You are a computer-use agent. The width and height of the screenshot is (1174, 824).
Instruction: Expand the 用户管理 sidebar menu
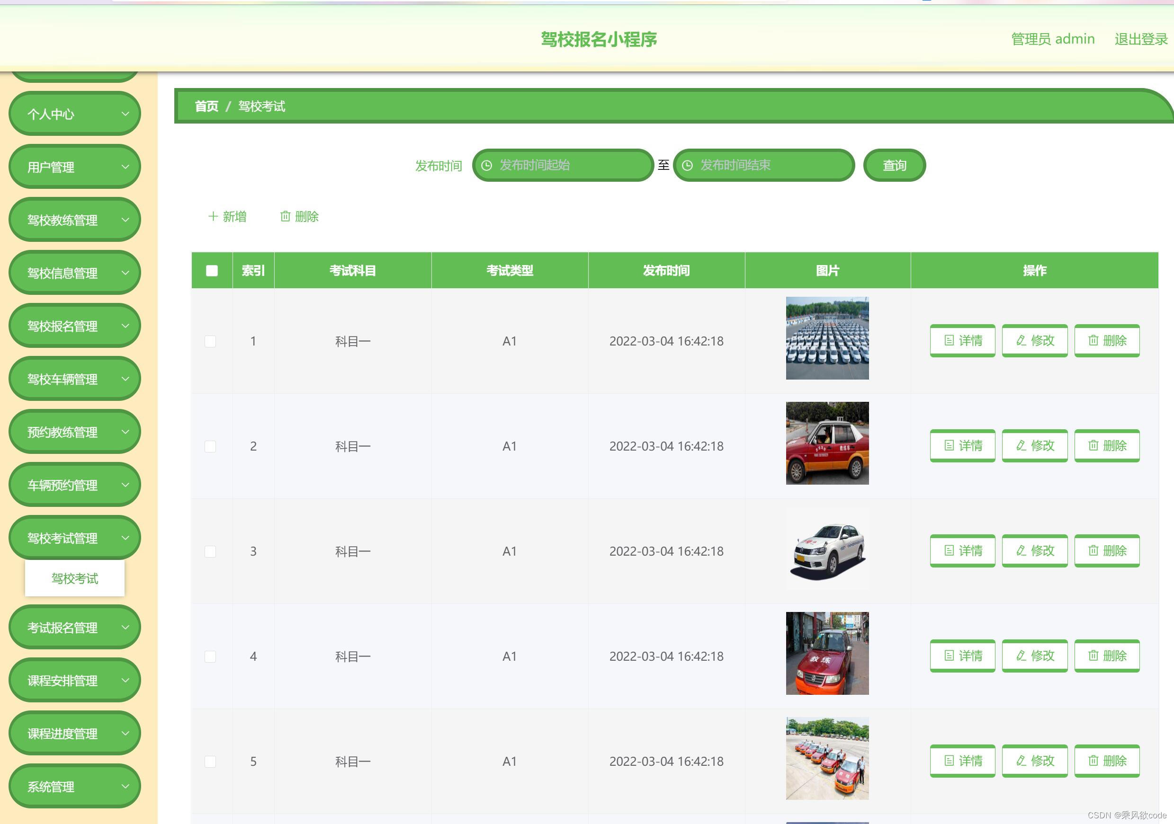click(x=75, y=167)
